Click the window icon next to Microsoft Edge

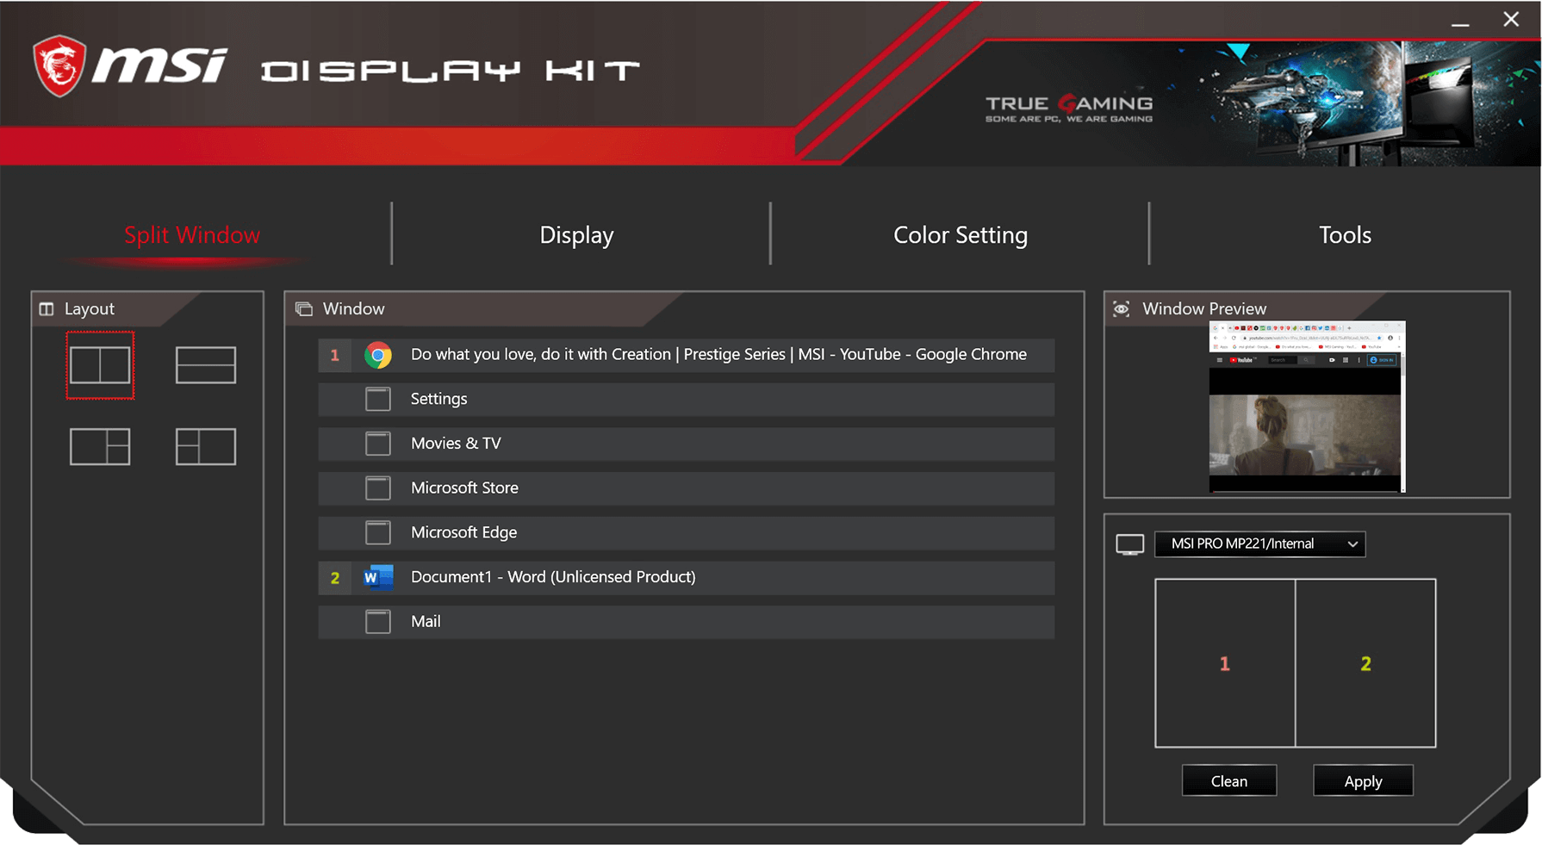point(377,532)
